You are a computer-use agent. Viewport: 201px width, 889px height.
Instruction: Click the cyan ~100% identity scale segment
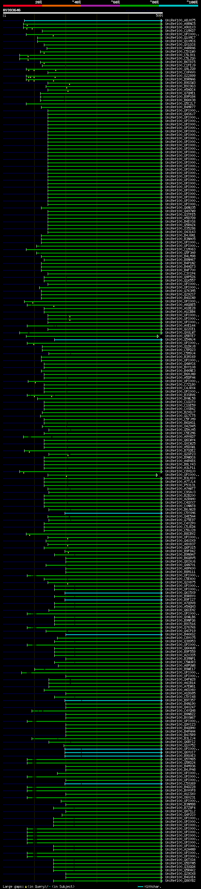click(x=179, y=6)
